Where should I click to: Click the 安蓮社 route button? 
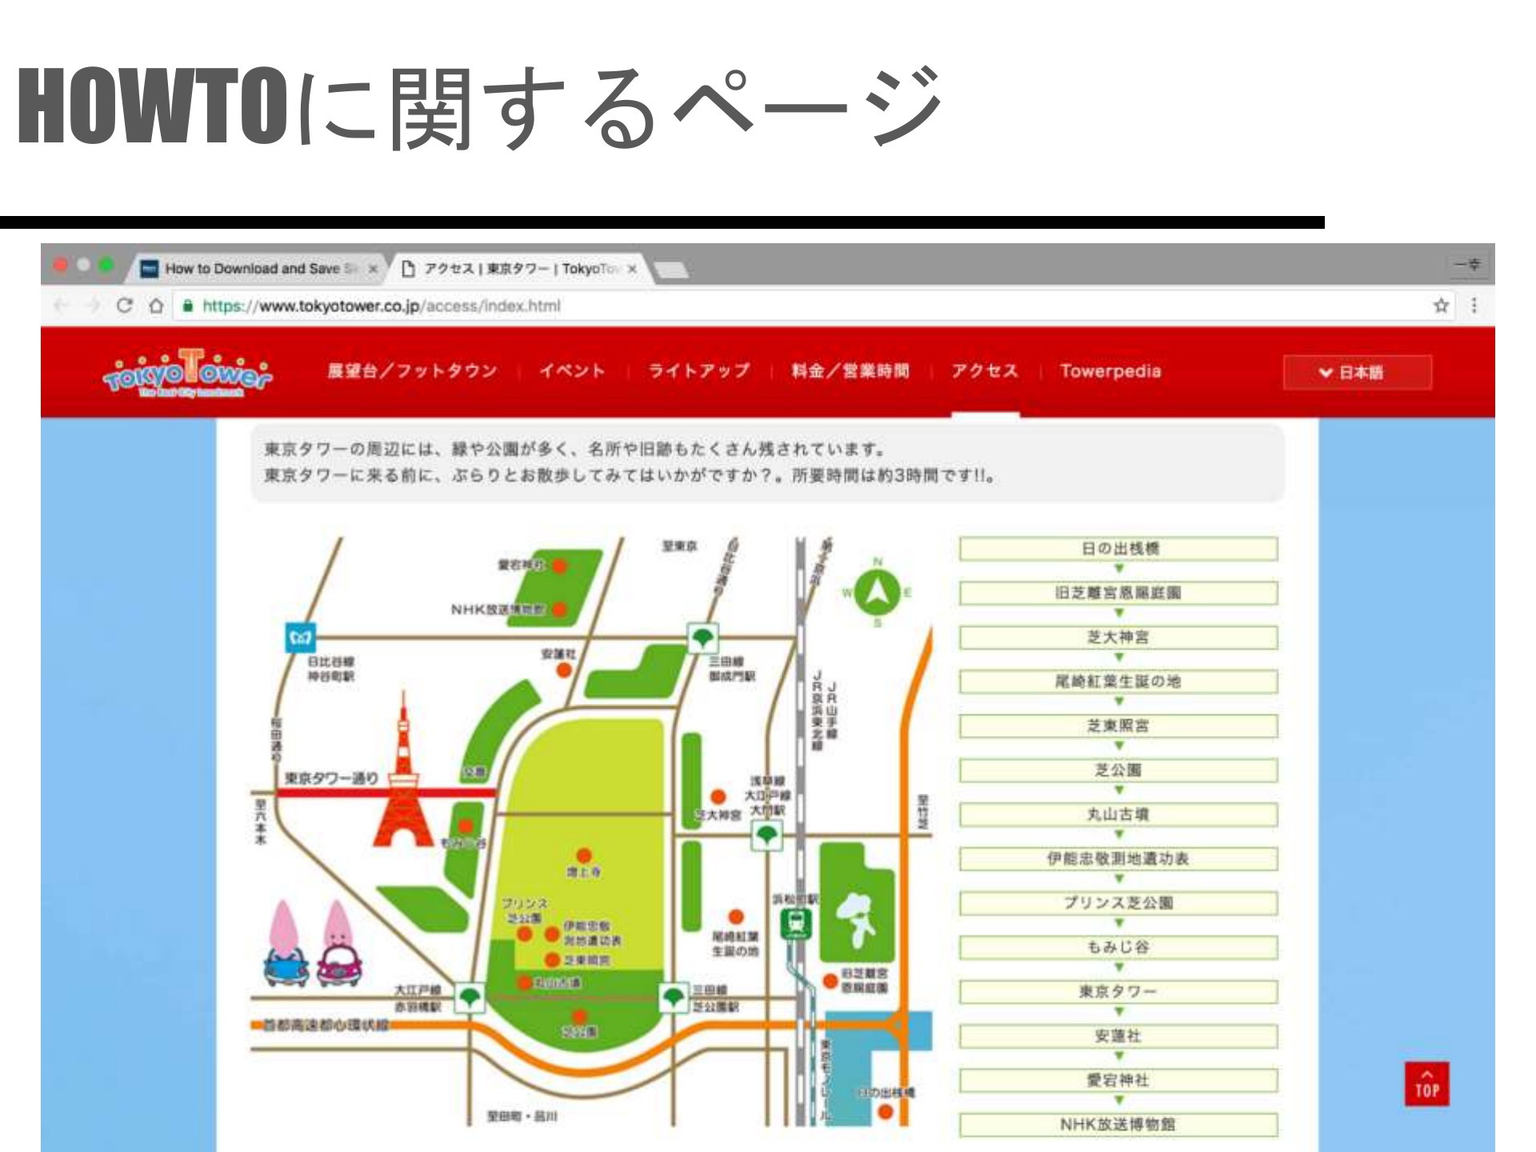(x=1118, y=1037)
